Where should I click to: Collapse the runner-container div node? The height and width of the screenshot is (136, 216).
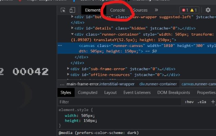click(x=72, y=34)
